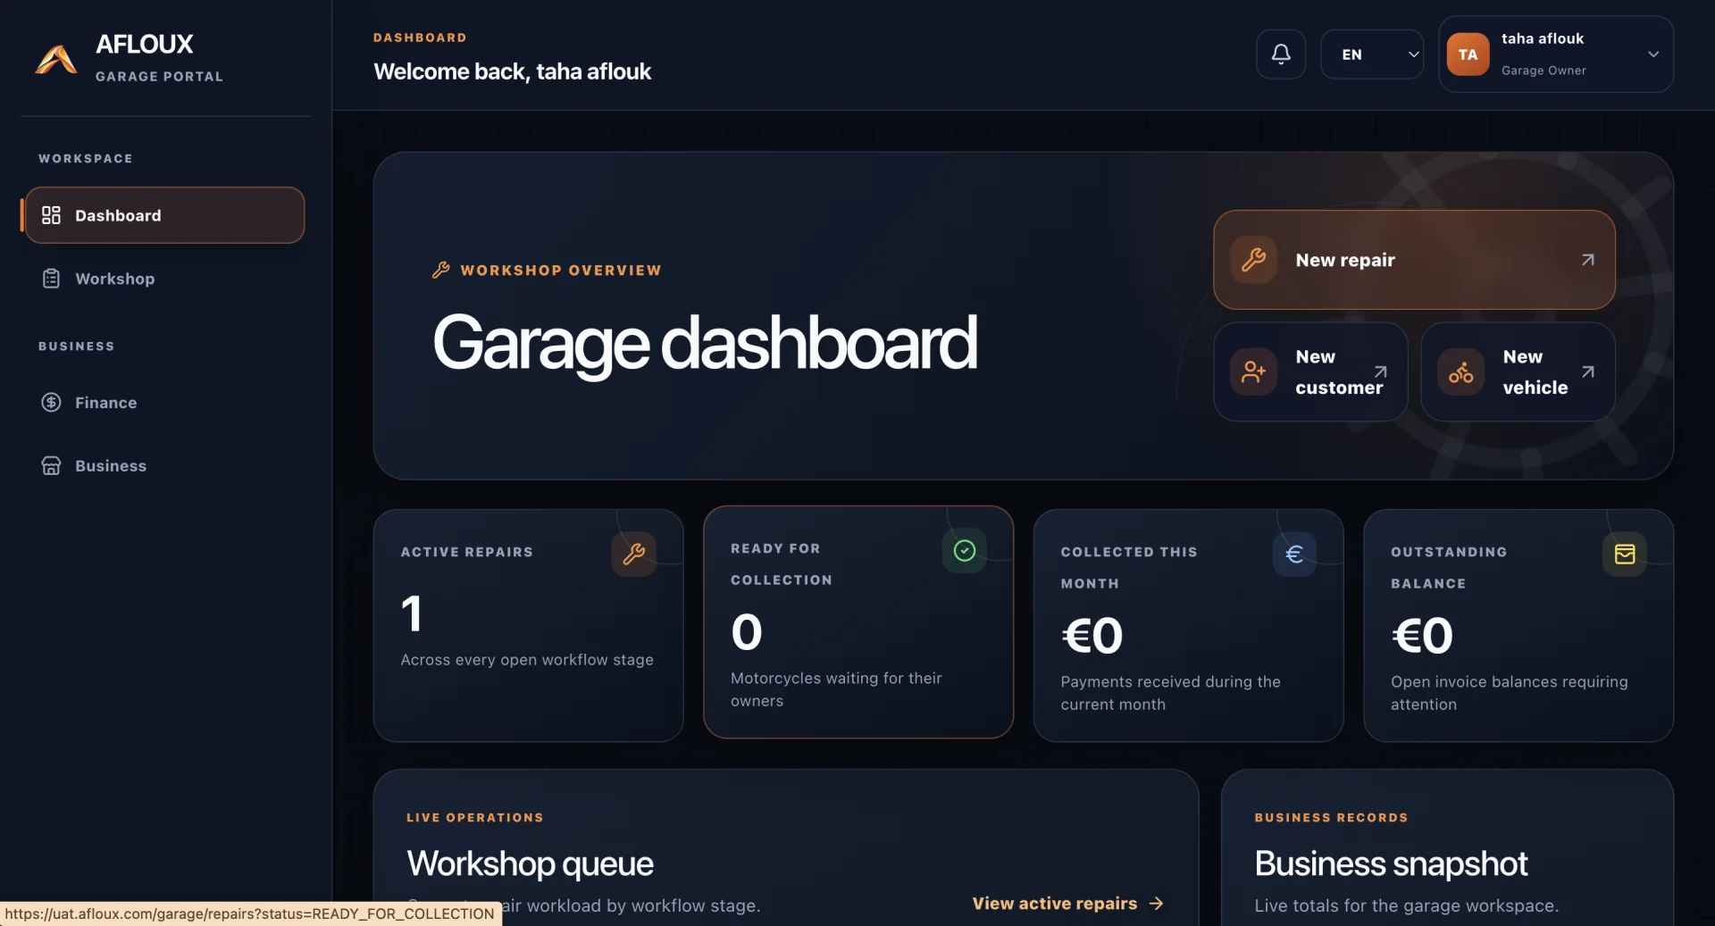Click the motorcycle icon on New vehicle
Viewport: 1715px width, 926px height.
1460,371
